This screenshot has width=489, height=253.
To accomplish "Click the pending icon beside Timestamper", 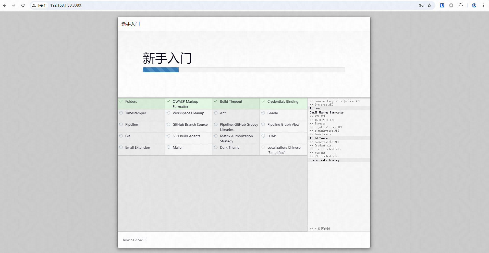I will coord(121,113).
